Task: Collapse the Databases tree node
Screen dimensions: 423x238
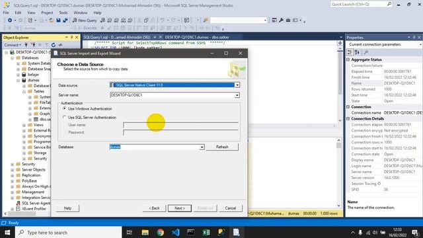Action: click(x=12, y=58)
